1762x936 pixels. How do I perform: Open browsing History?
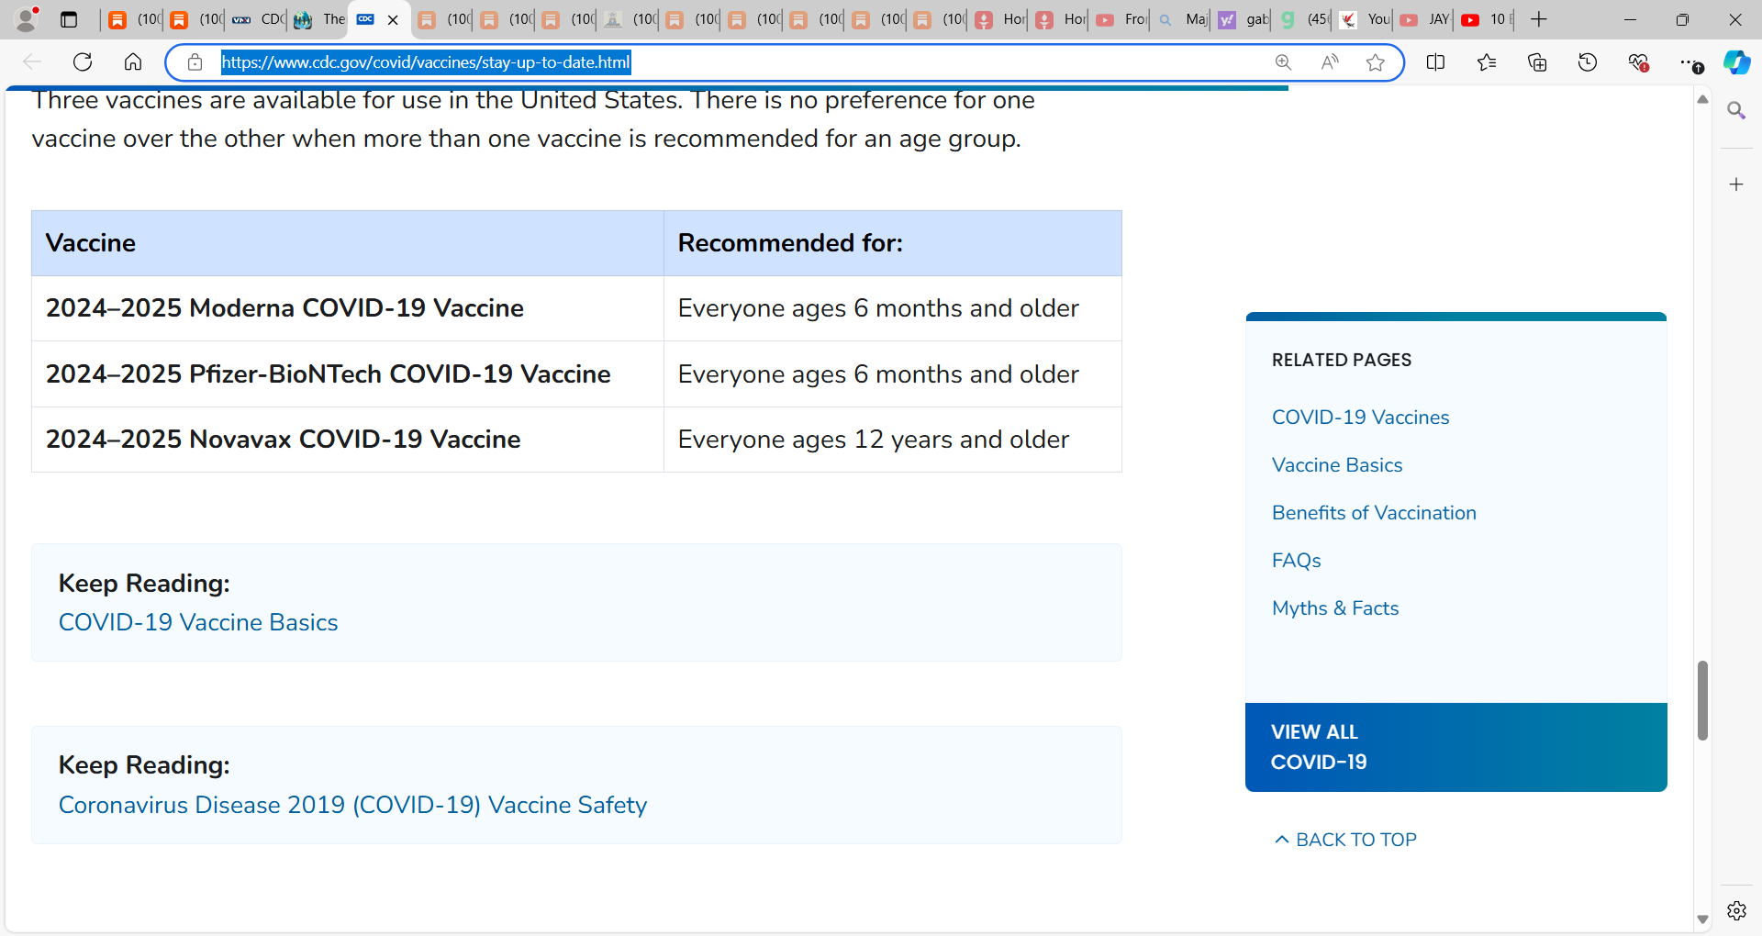coord(1588,62)
